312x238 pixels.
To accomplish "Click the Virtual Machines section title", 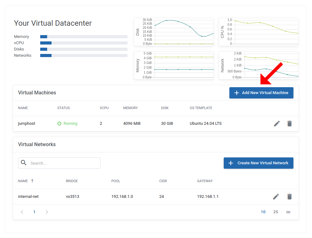I will point(37,93).
